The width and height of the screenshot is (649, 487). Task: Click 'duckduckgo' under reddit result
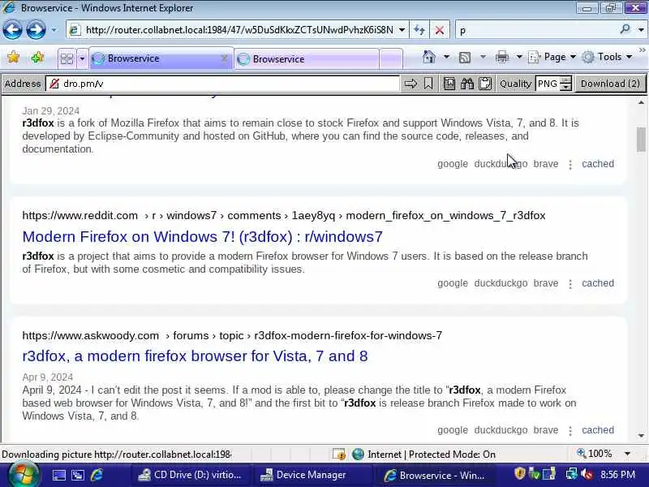[501, 283]
